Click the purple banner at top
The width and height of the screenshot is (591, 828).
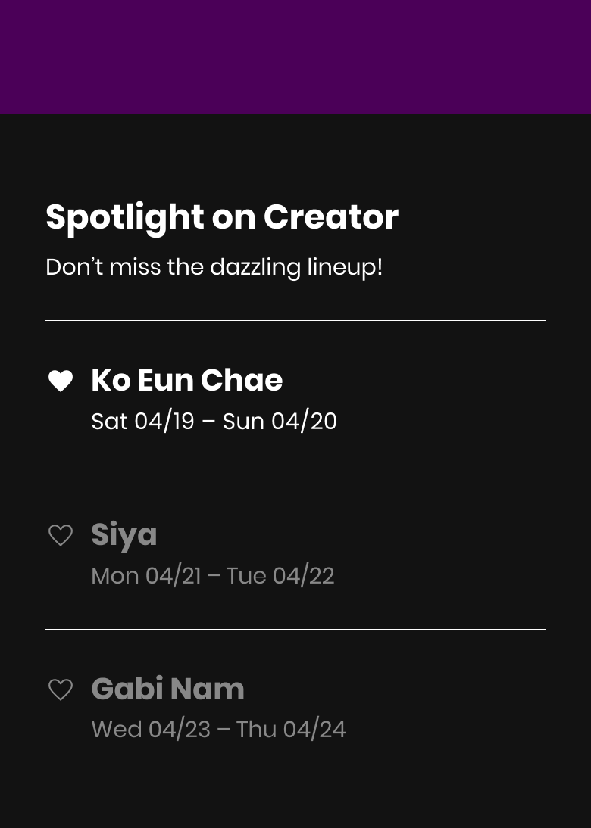(295, 57)
